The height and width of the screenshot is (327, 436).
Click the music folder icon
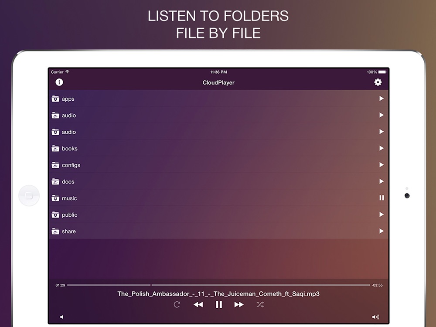point(55,198)
